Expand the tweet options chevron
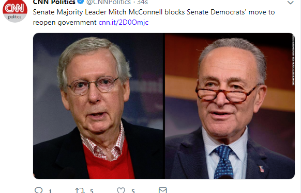 291,3
